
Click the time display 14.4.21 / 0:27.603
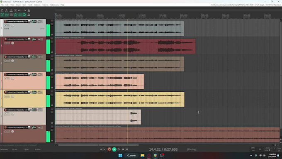click(x=163, y=149)
